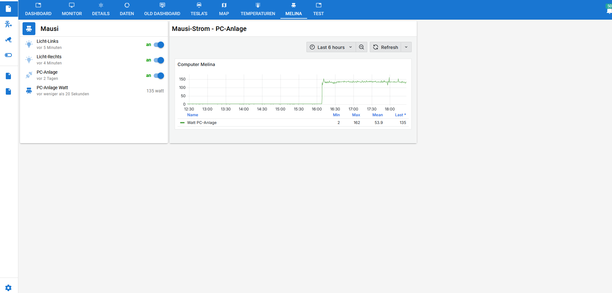Go to the Temperaturen tab
The width and height of the screenshot is (612, 293).
tap(258, 9)
